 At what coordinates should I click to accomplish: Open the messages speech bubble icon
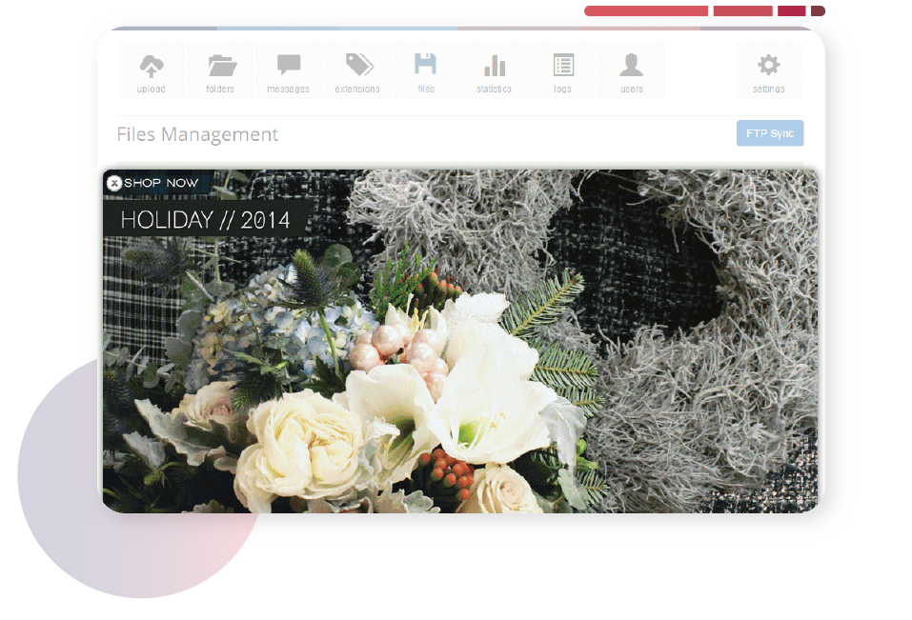pos(289,67)
